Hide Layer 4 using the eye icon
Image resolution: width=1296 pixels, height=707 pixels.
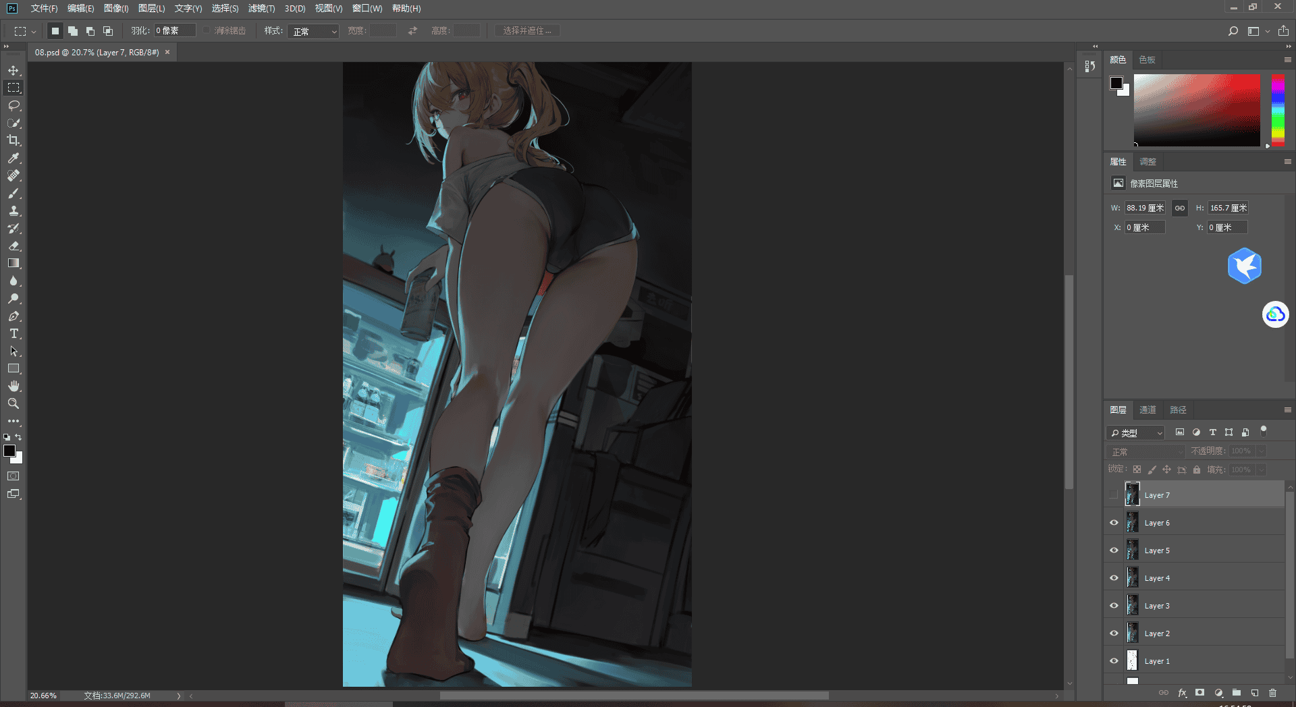[x=1114, y=578]
